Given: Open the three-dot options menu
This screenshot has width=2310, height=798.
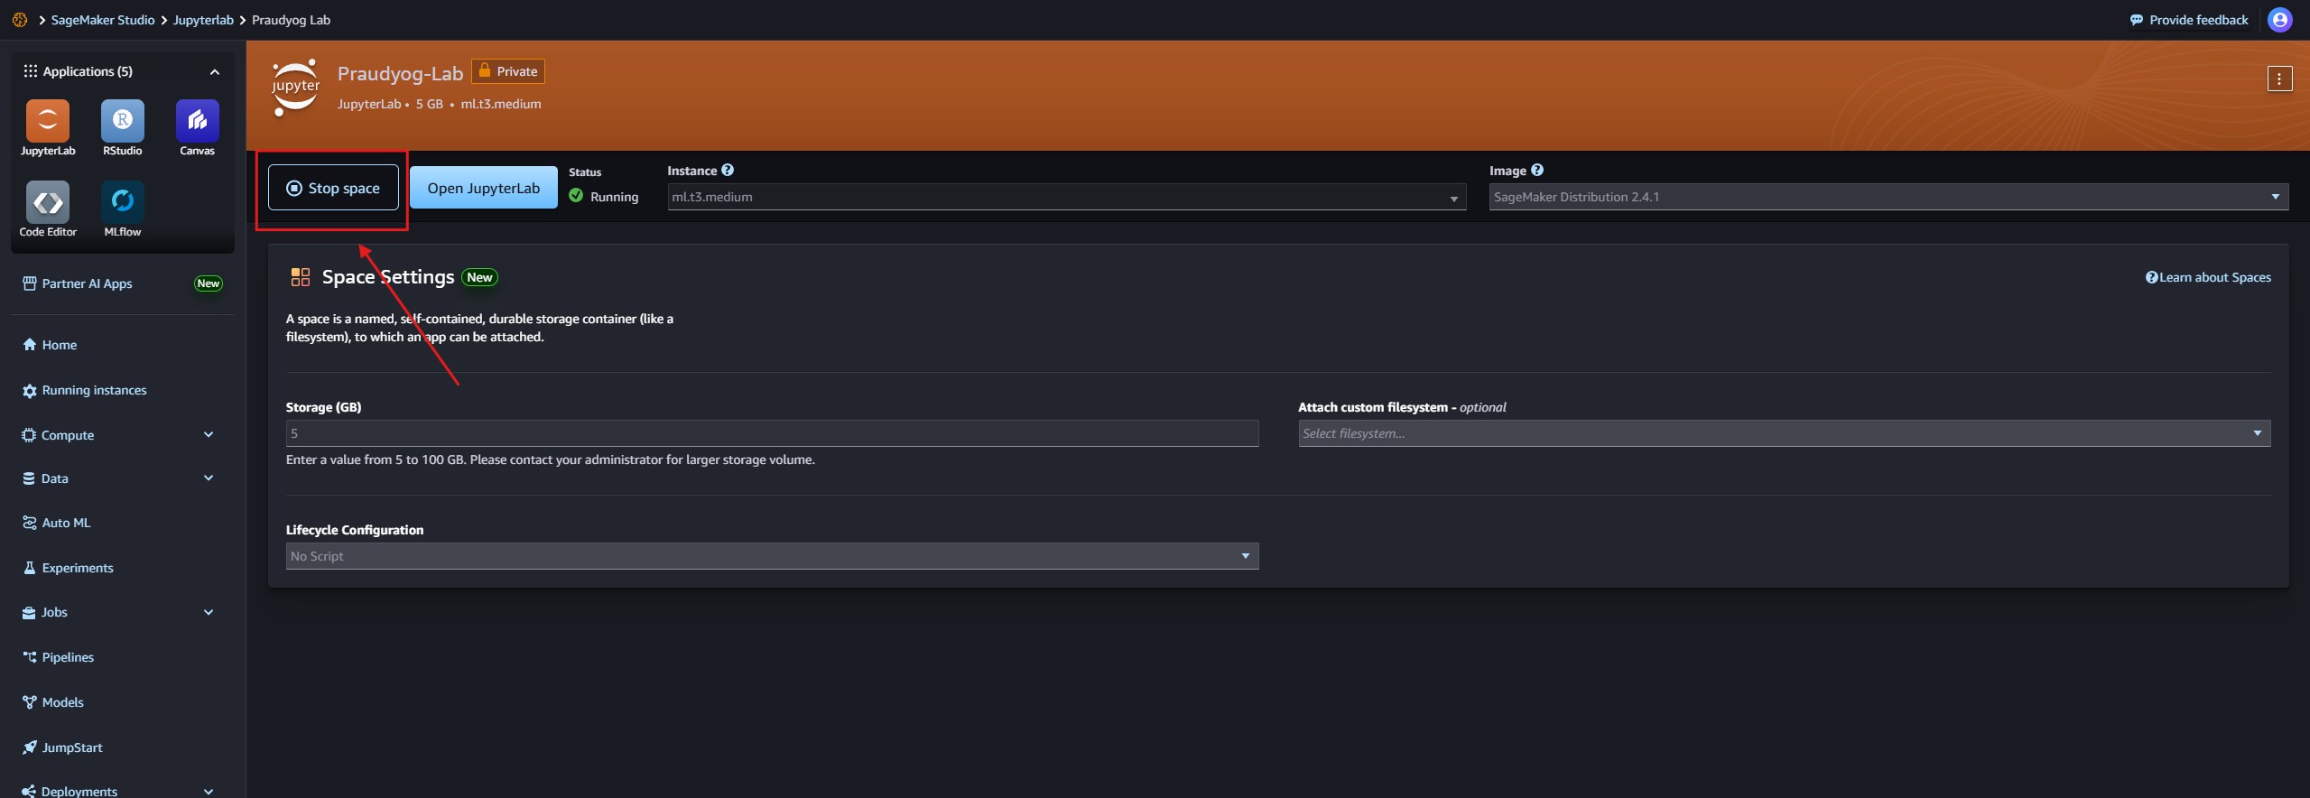Looking at the screenshot, I should [x=2278, y=79].
